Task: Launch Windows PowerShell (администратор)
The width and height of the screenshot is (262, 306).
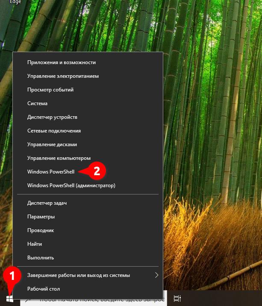Action: click(88, 185)
